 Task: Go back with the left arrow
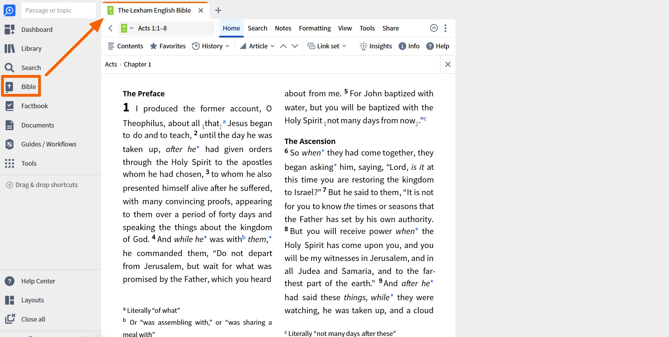coord(111,28)
